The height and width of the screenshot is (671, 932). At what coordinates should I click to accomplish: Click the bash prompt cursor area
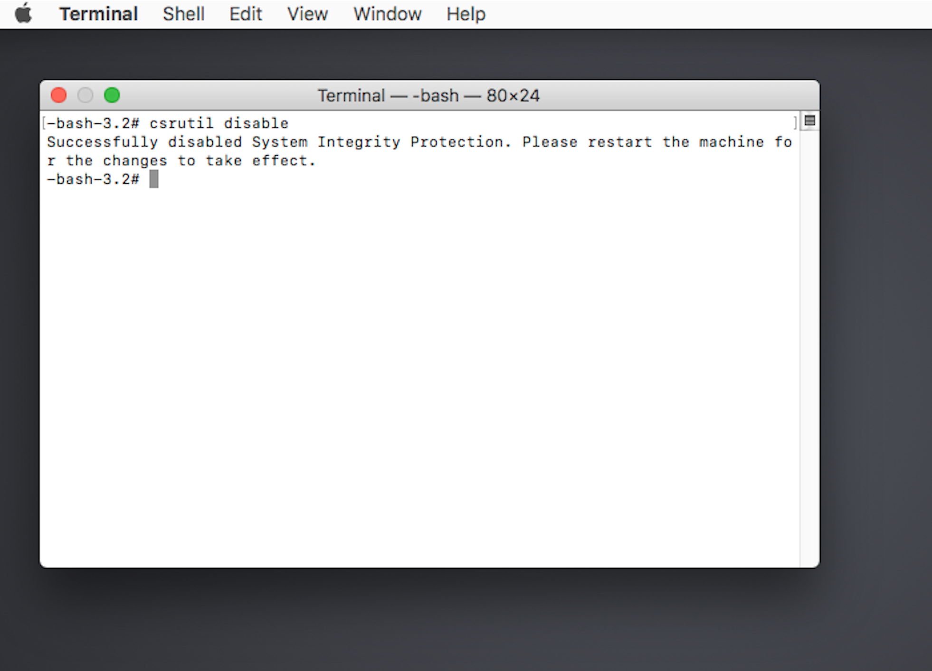[x=152, y=180]
